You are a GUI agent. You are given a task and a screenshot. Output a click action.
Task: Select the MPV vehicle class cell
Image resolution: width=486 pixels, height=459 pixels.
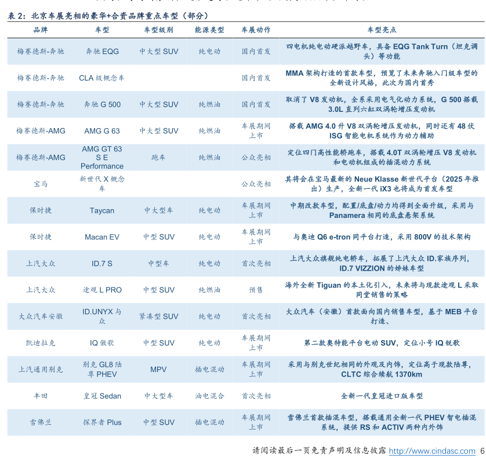pyautogui.click(x=158, y=369)
